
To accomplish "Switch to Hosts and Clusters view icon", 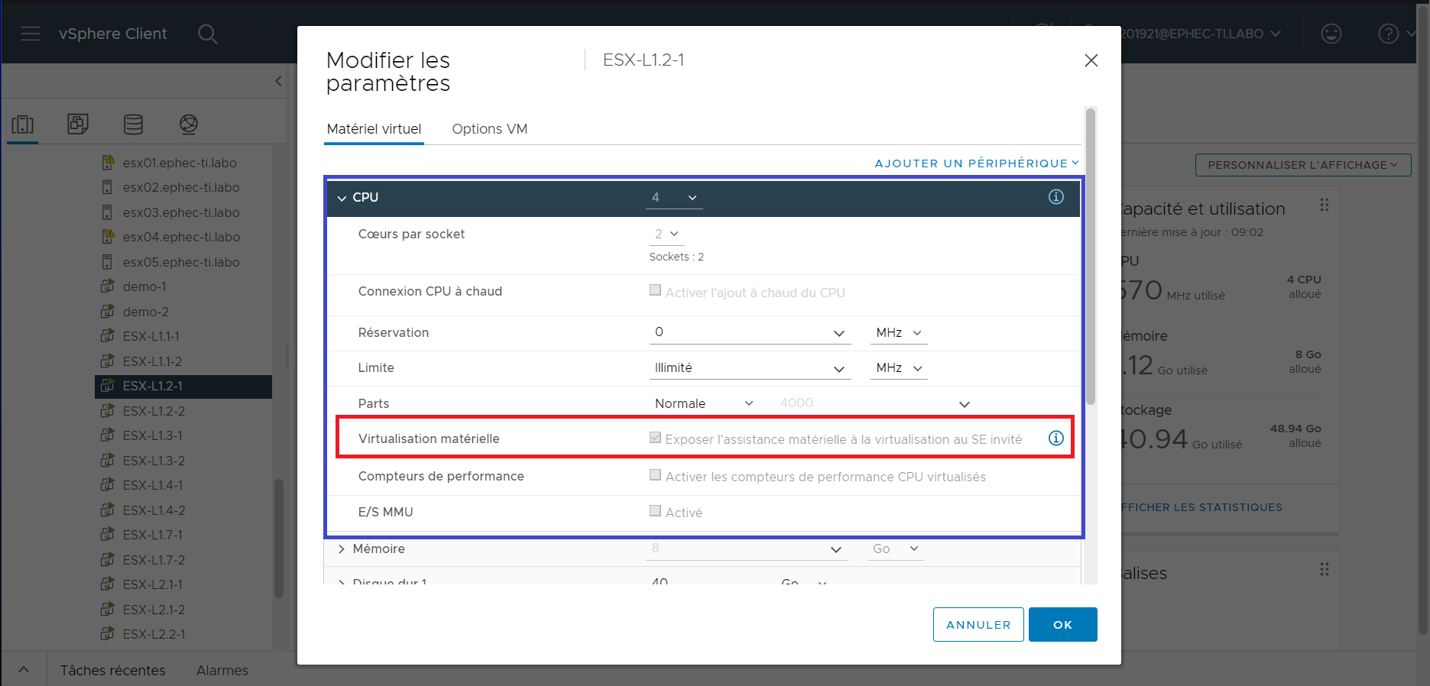I will tap(23, 124).
